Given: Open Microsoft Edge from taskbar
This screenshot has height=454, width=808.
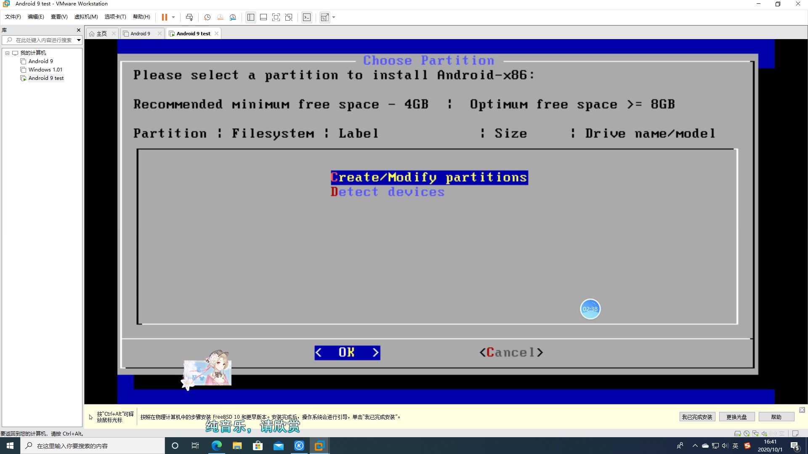Looking at the screenshot, I should [x=217, y=446].
